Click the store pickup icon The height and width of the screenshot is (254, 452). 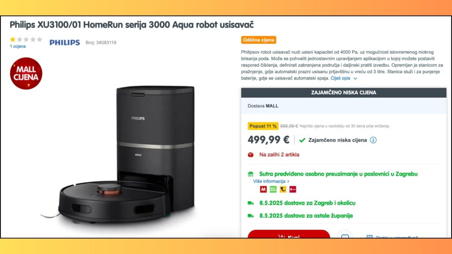251,174
